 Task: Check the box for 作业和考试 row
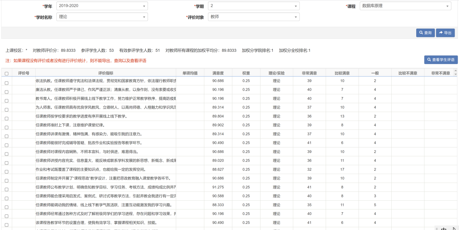[7, 172]
